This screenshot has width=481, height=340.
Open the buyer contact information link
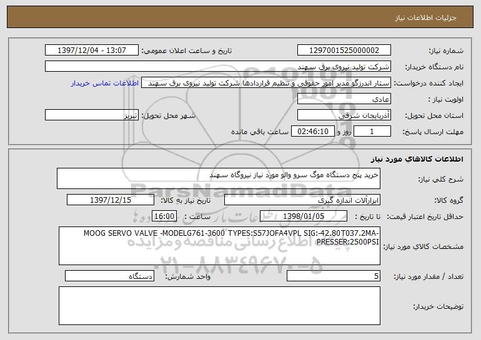[x=104, y=84]
